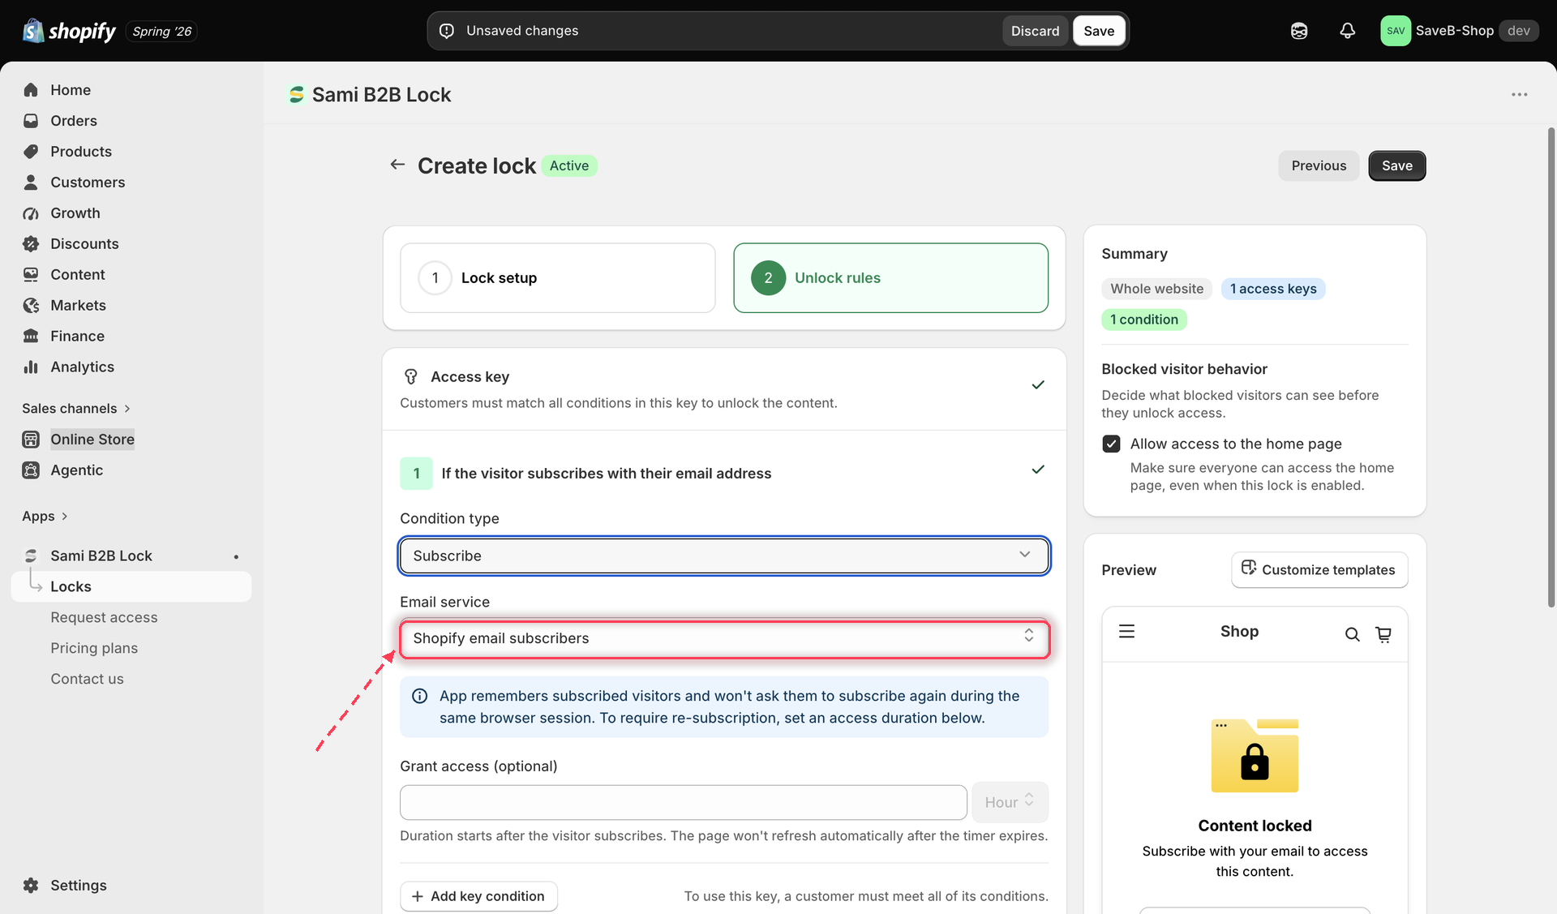Viewport: 1557px width, 914px height.
Task: Open the Hour duration unit selector
Action: click(x=1010, y=802)
